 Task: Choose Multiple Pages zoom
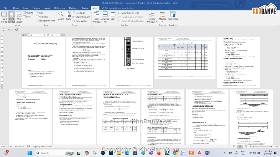pyautogui.click(x=81, y=17)
